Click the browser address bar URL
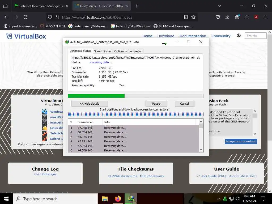 (97, 17)
